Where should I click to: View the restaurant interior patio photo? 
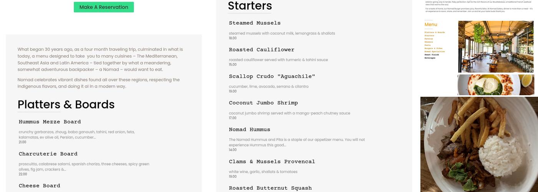[x=496, y=46]
